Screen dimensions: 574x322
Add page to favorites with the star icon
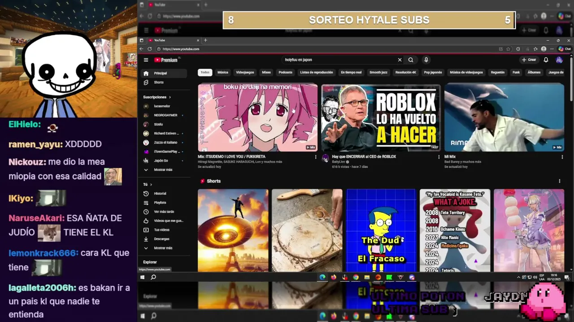click(508, 49)
